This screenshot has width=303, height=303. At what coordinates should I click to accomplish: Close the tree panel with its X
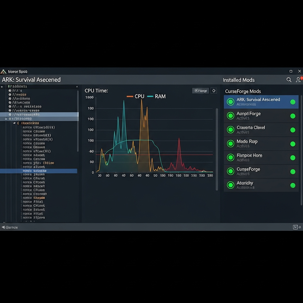coord(77,87)
